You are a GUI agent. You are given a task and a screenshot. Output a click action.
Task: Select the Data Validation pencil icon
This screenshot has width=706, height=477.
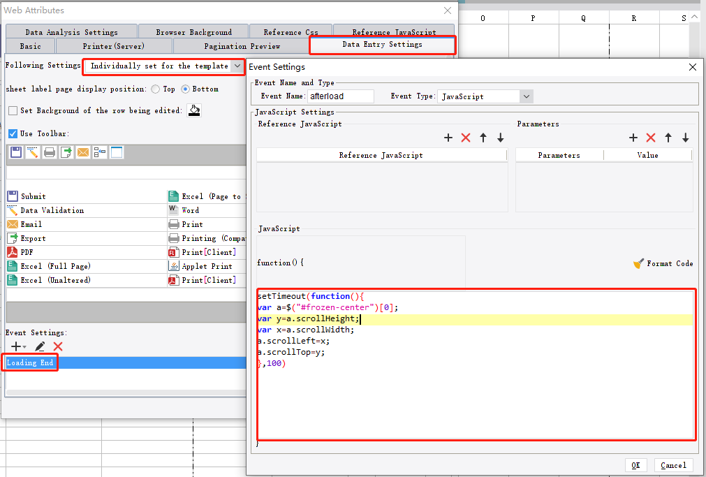click(32, 152)
